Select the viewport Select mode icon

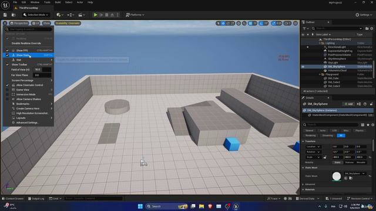[x=218, y=23]
